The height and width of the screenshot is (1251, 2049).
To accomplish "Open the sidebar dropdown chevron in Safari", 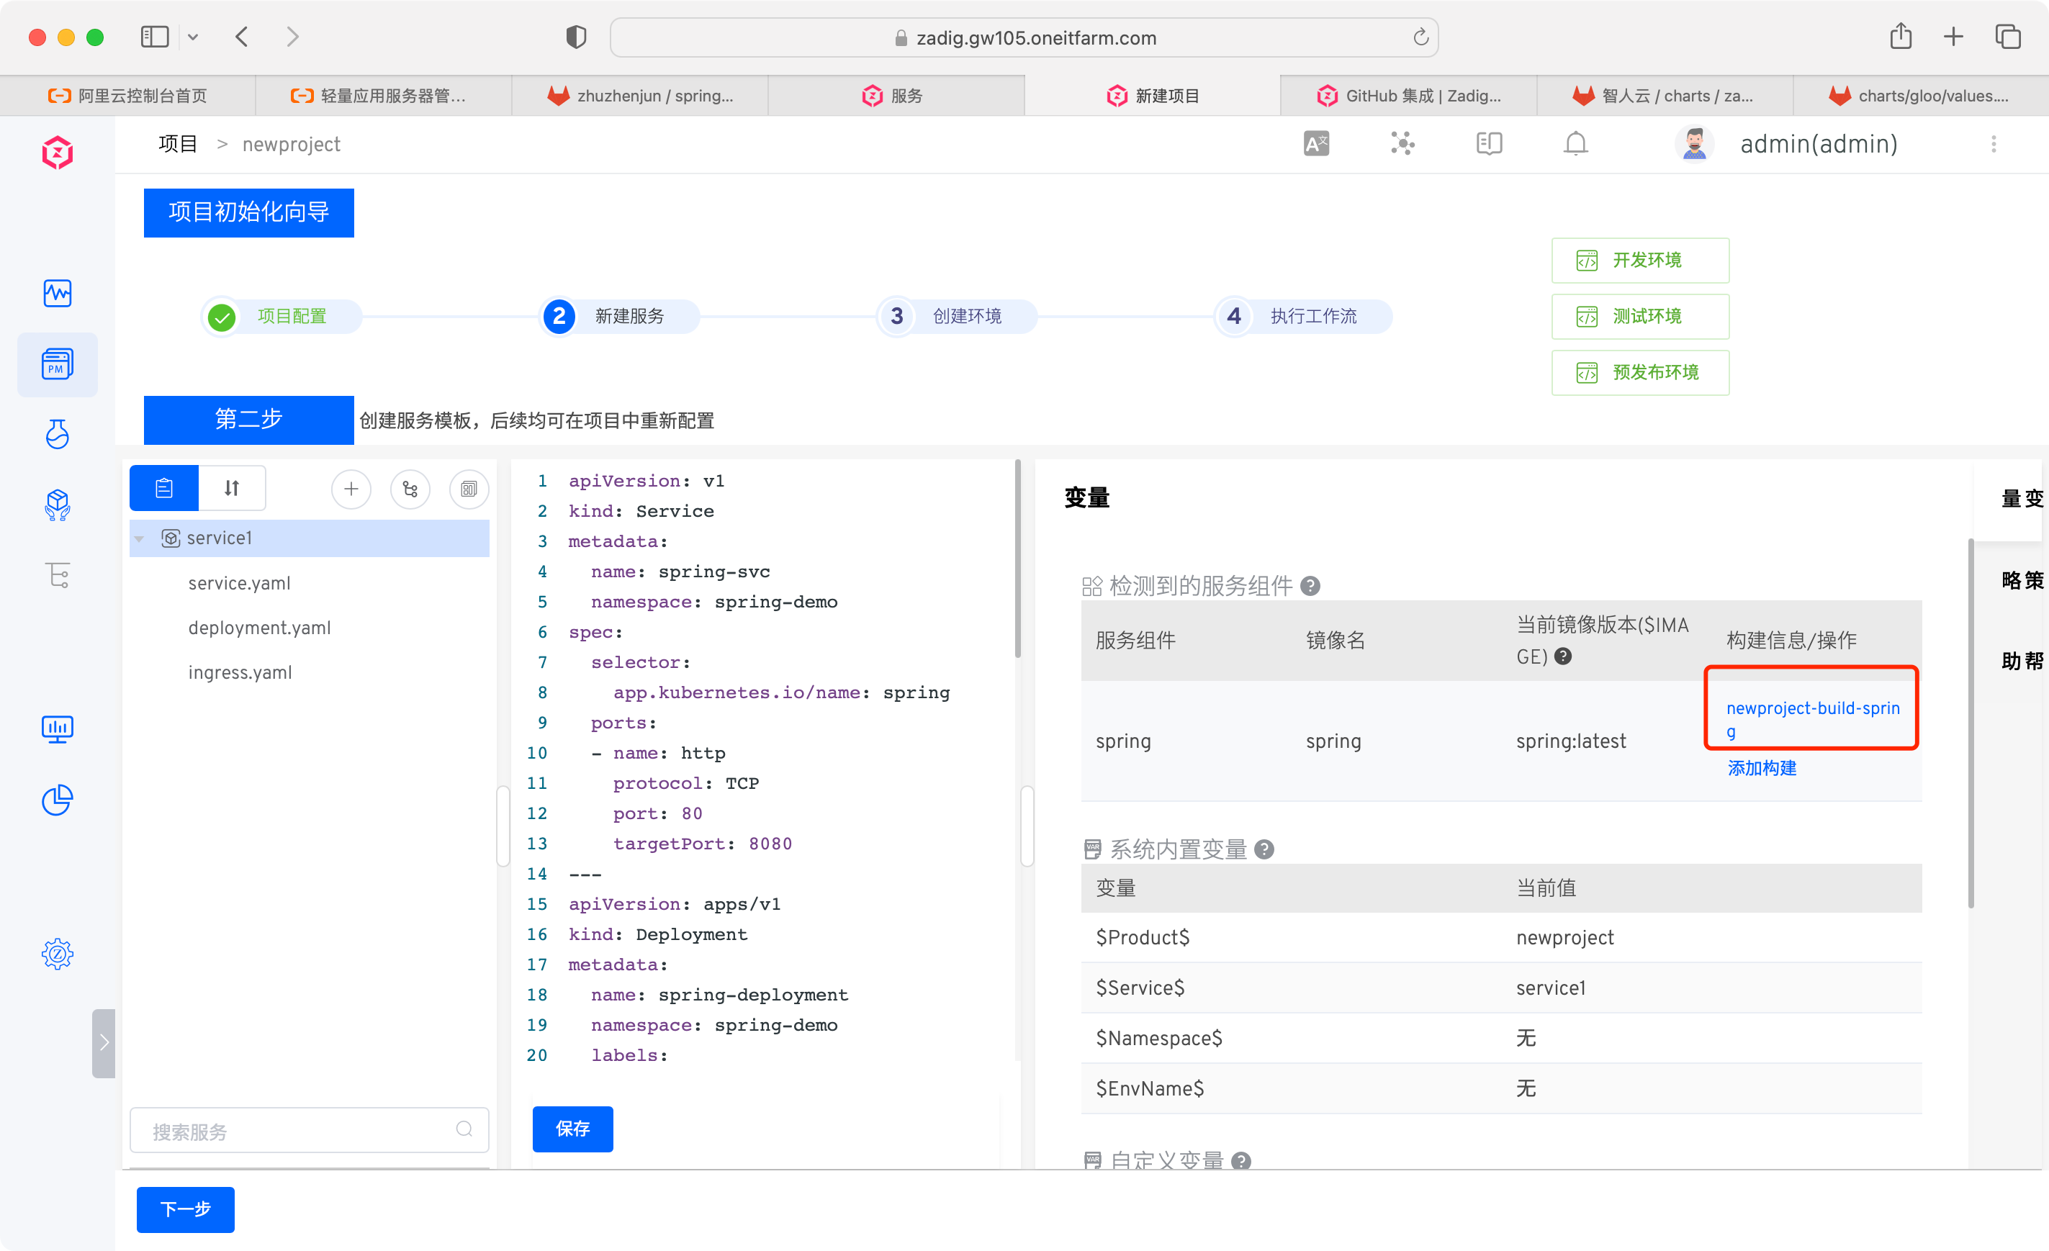I will (x=193, y=37).
